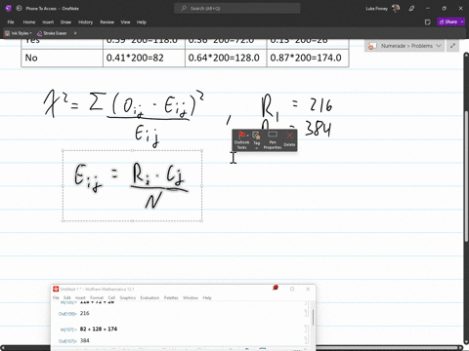Open Mathematica's Graphics menu
This screenshot has width=469, height=351.
coord(128,297)
